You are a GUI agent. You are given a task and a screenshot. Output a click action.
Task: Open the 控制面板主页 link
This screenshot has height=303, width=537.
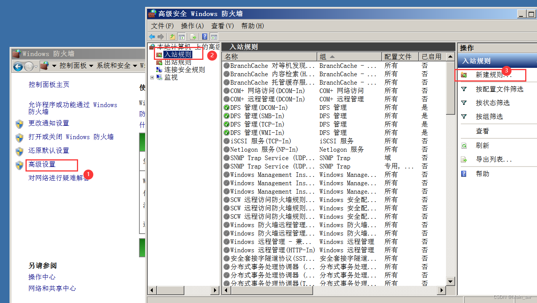coord(49,85)
